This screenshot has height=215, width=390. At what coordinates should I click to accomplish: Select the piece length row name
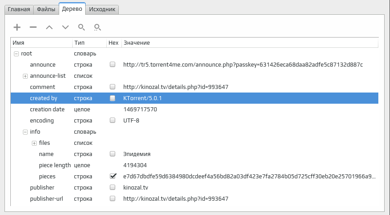[55, 165]
